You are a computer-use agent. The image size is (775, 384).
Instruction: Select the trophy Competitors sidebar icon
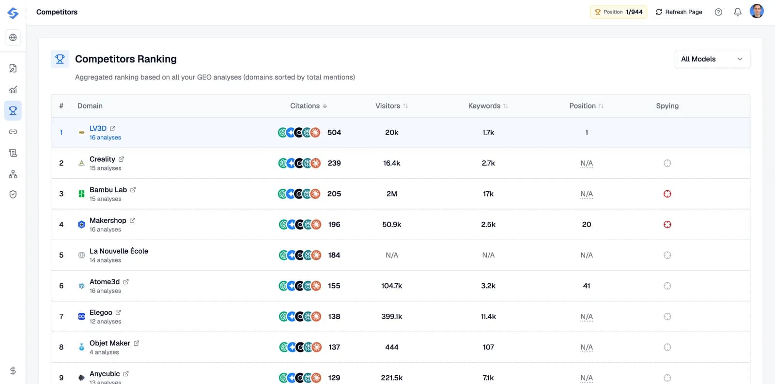tap(13, 110)
